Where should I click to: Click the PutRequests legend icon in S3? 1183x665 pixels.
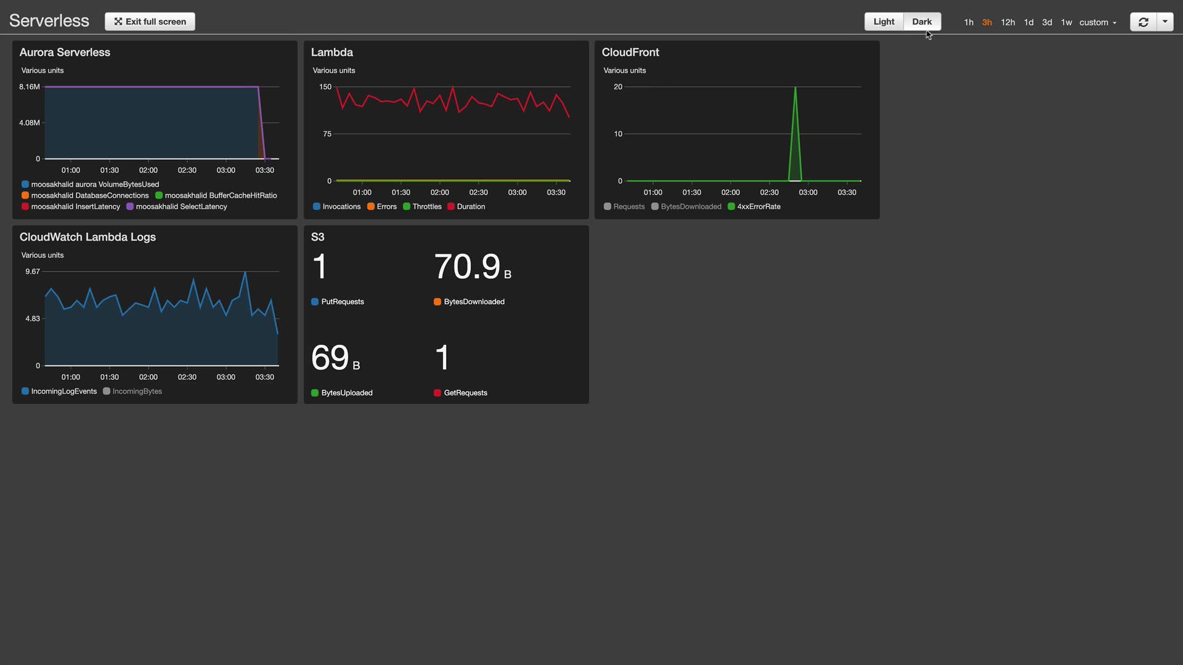click(315, 302)
